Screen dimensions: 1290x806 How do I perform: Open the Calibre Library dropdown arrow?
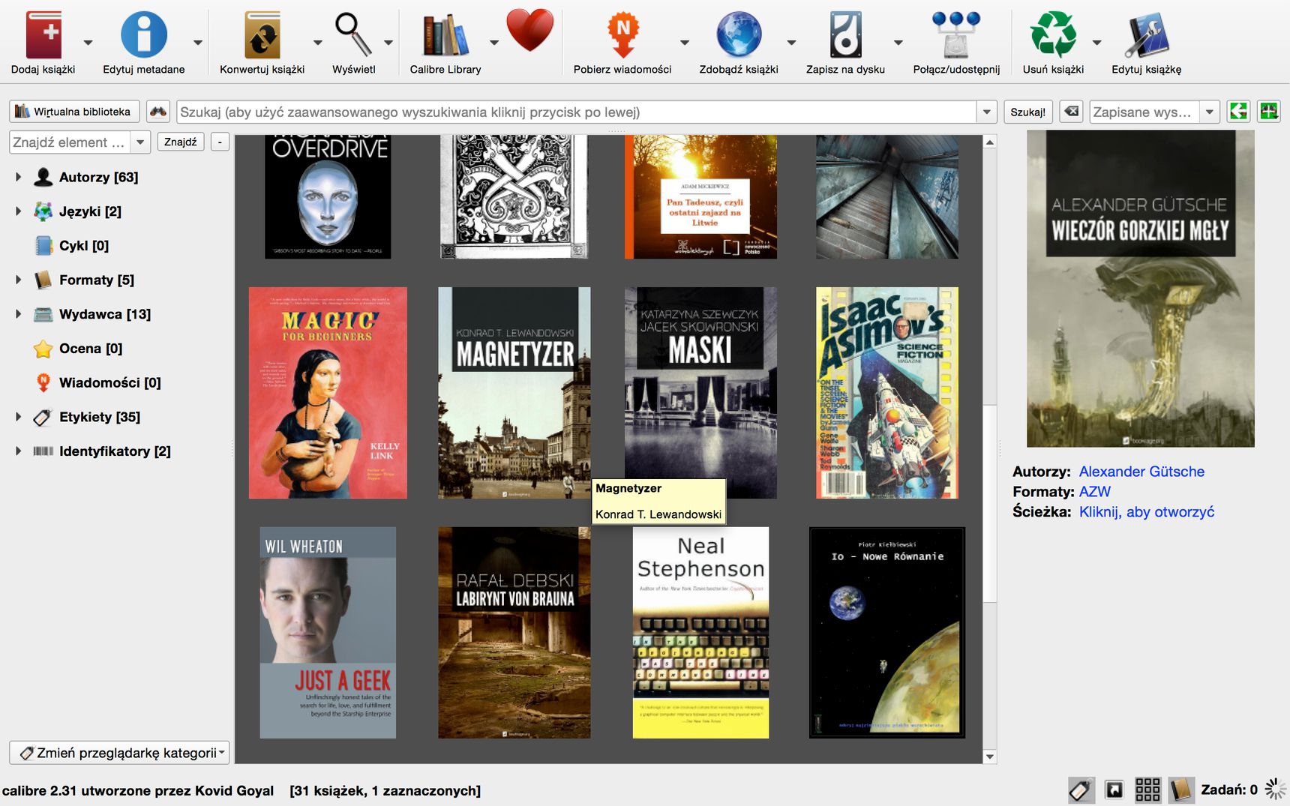(x=494, y=43)
